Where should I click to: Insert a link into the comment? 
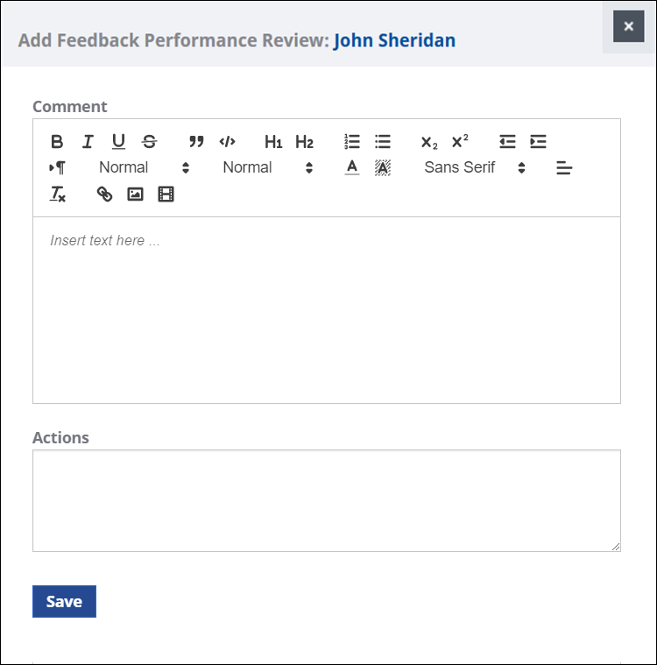pyautogui.click(x=104, y=195)
